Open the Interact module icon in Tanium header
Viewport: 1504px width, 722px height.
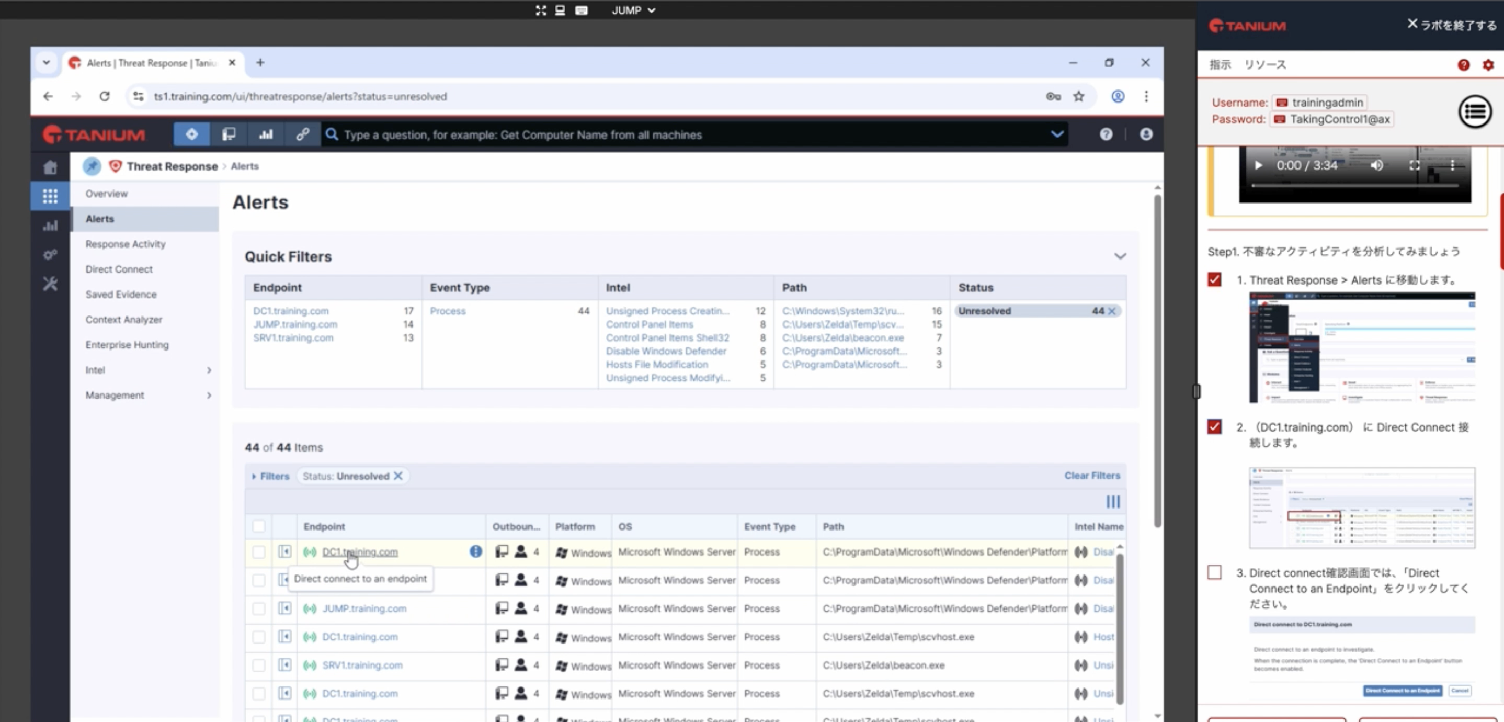click(x=191, y=134)
